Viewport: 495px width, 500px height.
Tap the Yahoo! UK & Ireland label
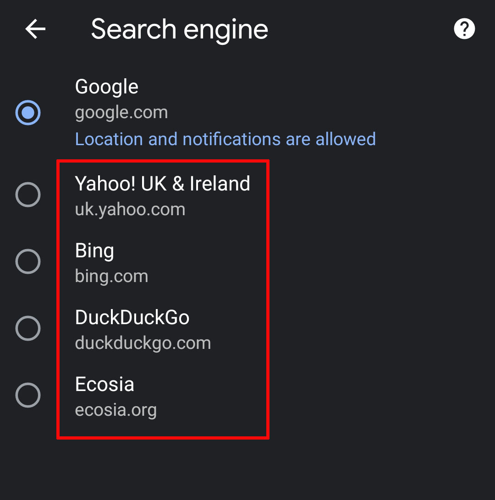pyautogui.click(x=162, y=184)
